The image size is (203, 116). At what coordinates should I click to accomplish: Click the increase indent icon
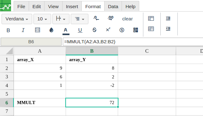click(x=168, y=18)
